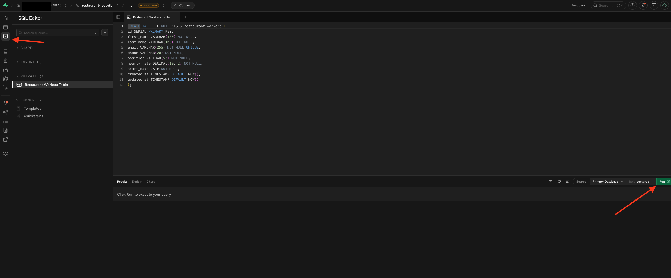Click the home icon in sidebar
Screen dimensions: 671x278
(x=6, y=18)
